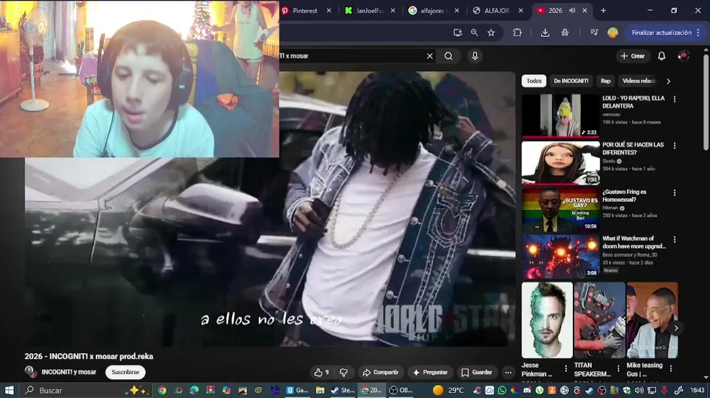Select the Todos filter chip
710x398 pixels.
point(534,81)
